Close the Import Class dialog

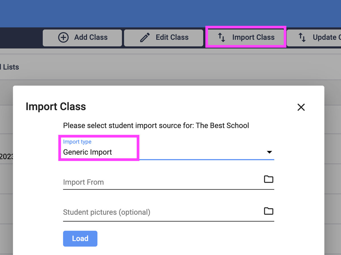coord(301,107)
